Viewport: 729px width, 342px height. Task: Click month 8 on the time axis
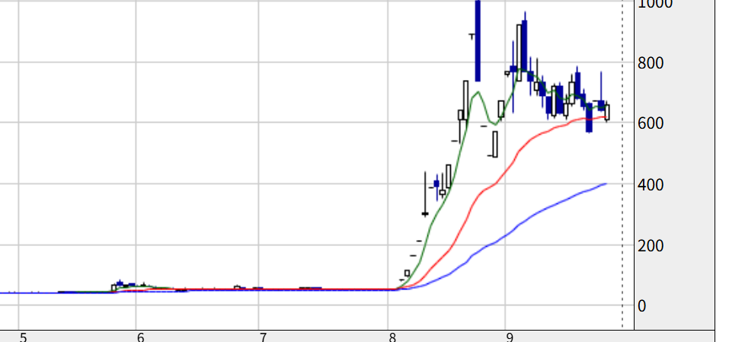393,337
